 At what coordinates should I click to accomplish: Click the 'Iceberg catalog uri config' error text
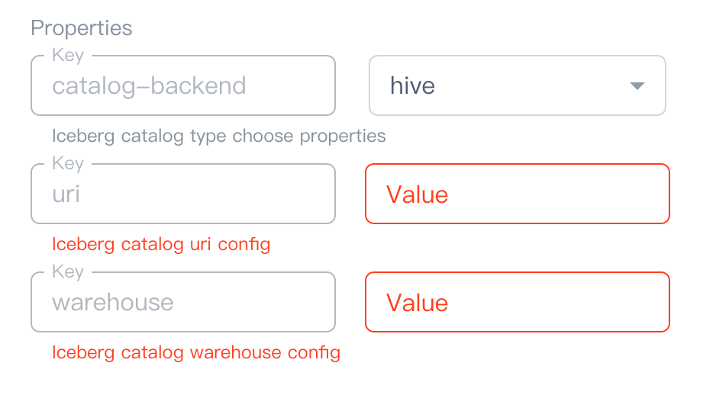[x=160, y=245]
